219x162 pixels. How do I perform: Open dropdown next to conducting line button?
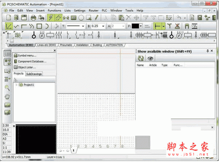(164, 26)
